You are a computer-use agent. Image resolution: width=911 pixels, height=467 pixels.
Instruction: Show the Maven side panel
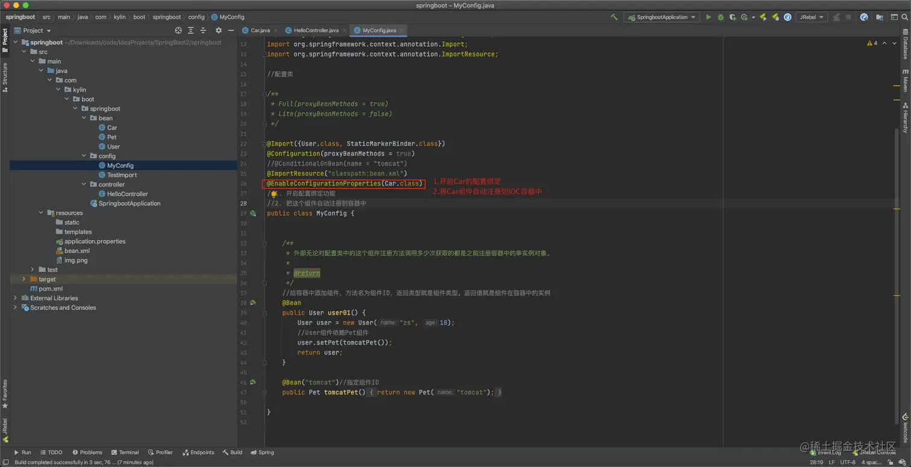click(905, 80)
